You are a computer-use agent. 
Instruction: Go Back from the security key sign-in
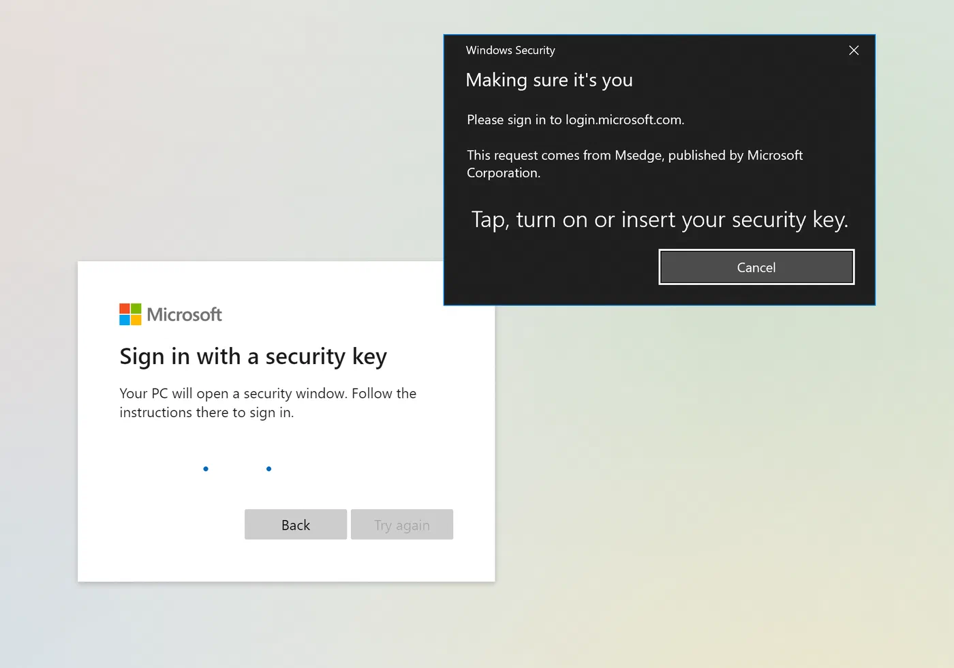296,525
